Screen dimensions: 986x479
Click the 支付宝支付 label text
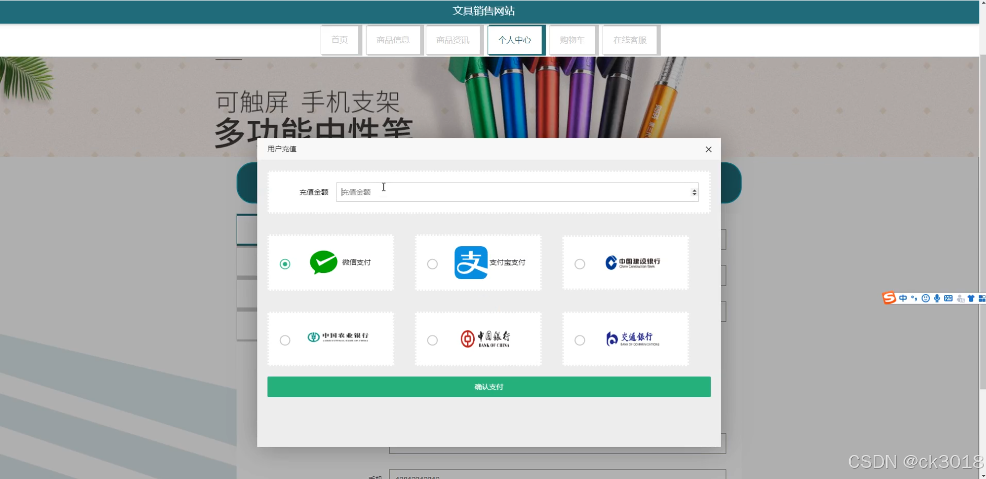[x=508, y=262]
